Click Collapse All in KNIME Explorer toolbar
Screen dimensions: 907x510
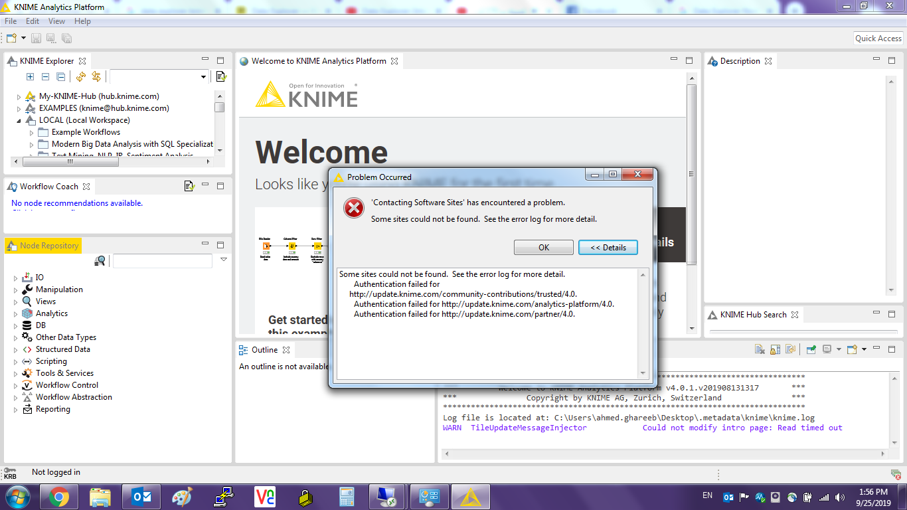tap(60, 77)
